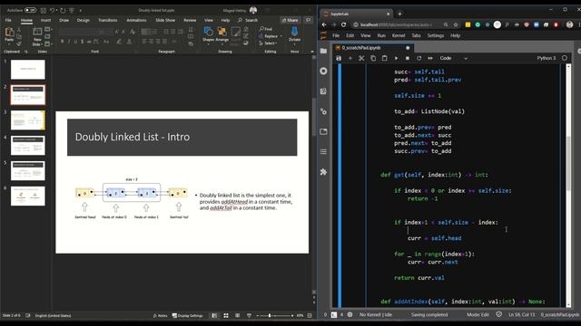Screen dimensions: 581x326
Task: Click the Undo icon in PowerPoint title bar
Action: coord(53,10)
